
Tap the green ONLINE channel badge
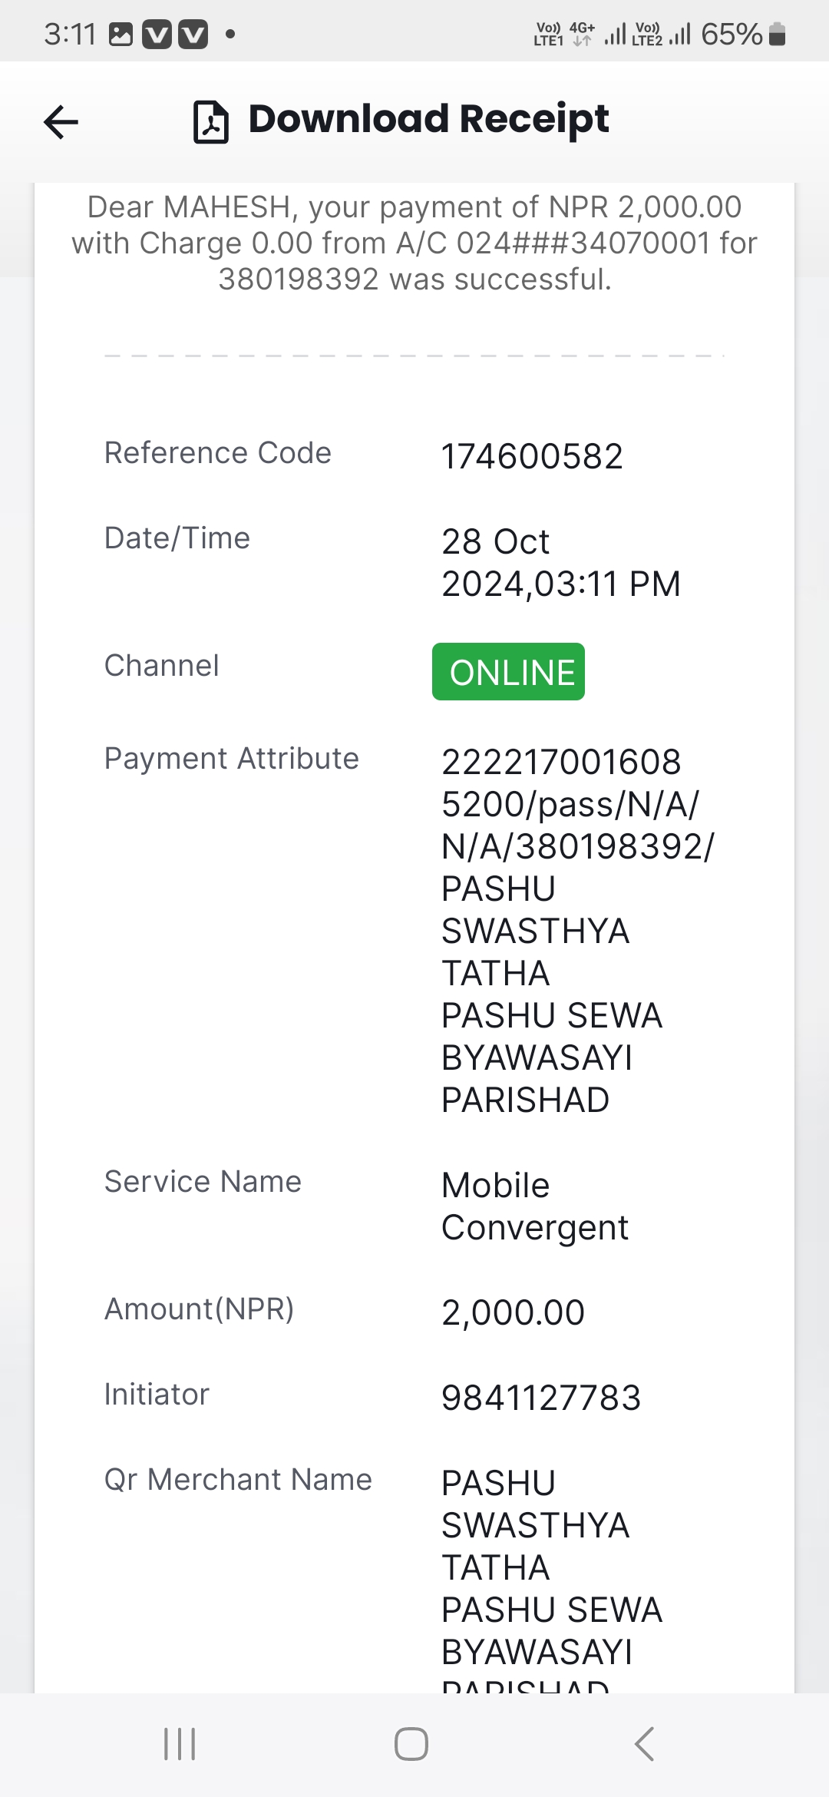[508, 671]
